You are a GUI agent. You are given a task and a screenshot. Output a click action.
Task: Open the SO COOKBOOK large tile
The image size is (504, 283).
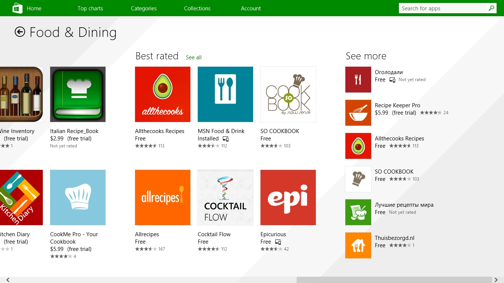coord(288,94)
